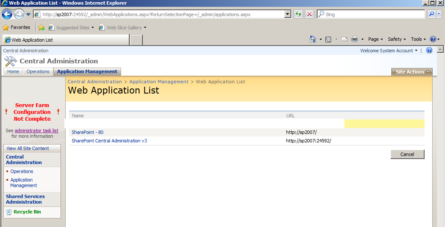Expand the Home button dropdown arrow
Image resolution: width=445 pixels, height=227 pixels.
coord(321,40)
